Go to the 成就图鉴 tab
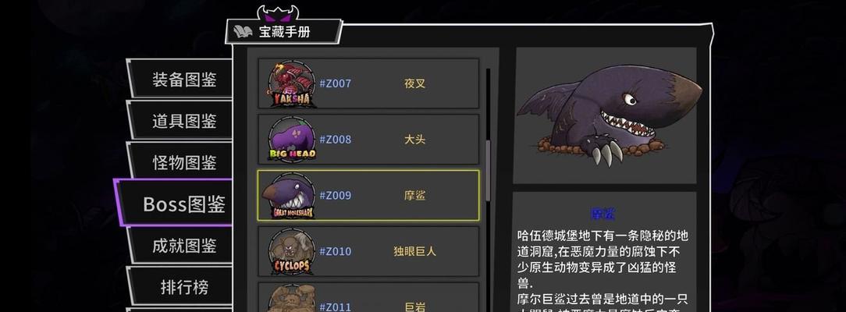This screenshot has width=846, height=312. (183, 245)
